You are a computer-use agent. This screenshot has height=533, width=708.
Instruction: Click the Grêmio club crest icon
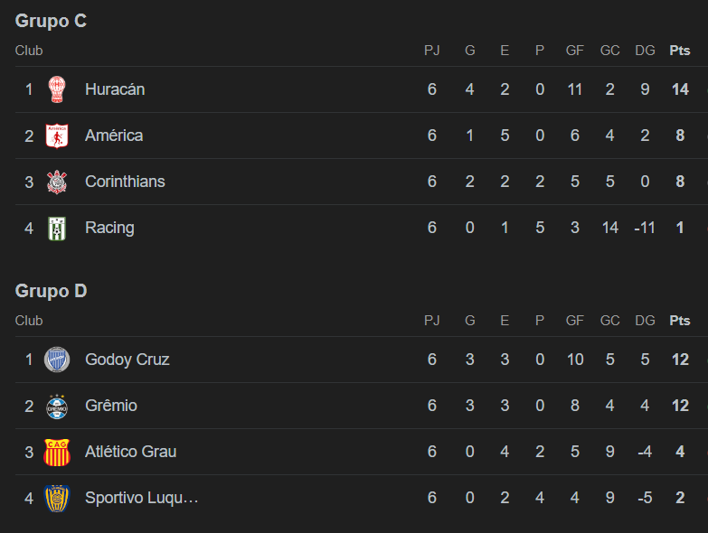(57, 407)
